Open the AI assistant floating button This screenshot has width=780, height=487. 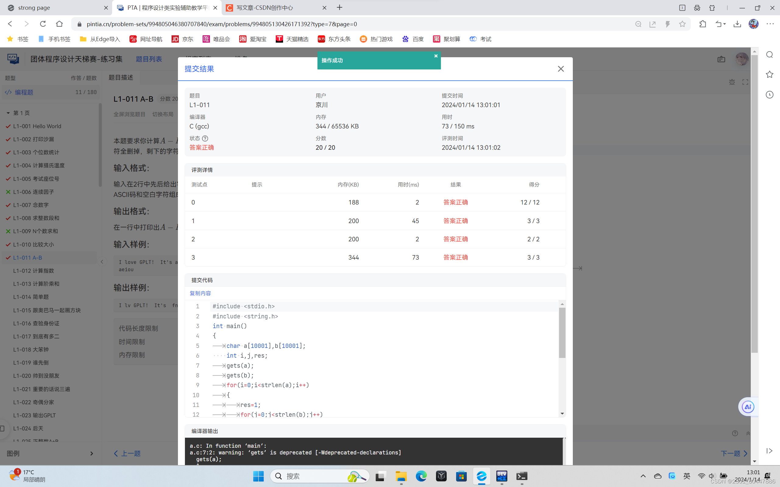pos(747,406)
